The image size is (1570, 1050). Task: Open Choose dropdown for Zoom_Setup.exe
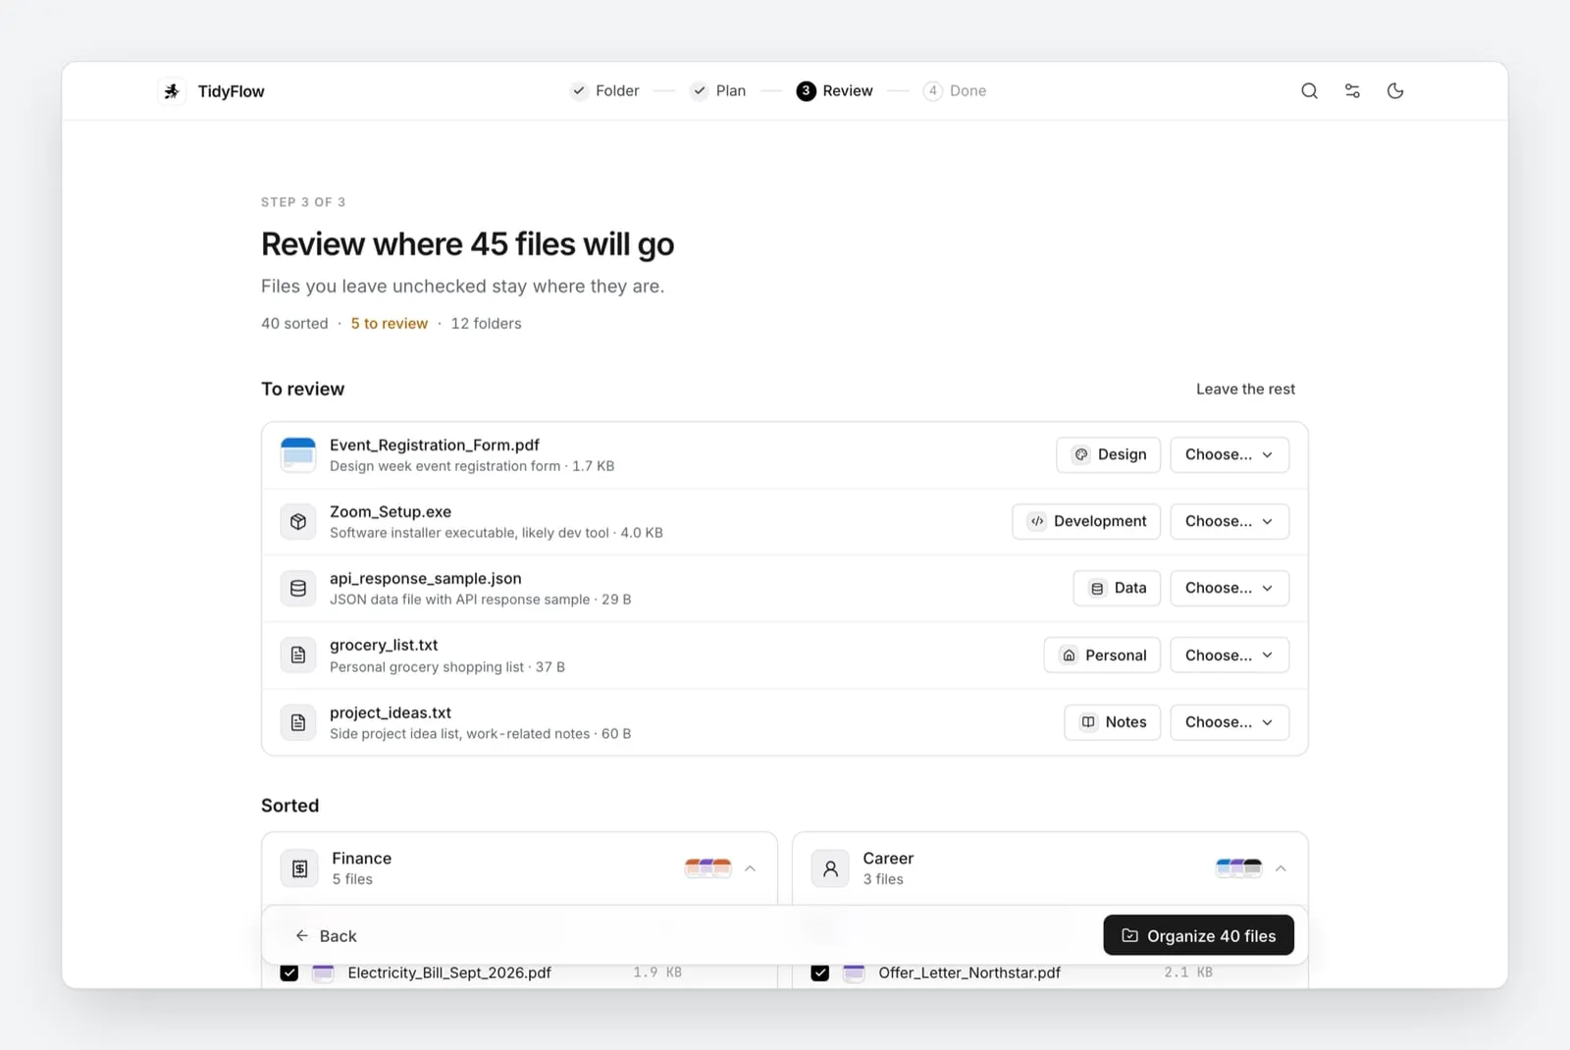1230,522
